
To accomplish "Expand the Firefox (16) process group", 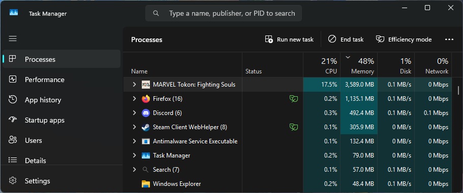I will point(134,99).
